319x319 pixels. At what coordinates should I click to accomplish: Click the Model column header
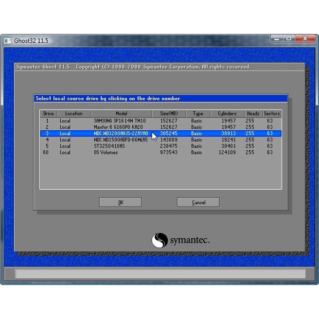[122, 113]
